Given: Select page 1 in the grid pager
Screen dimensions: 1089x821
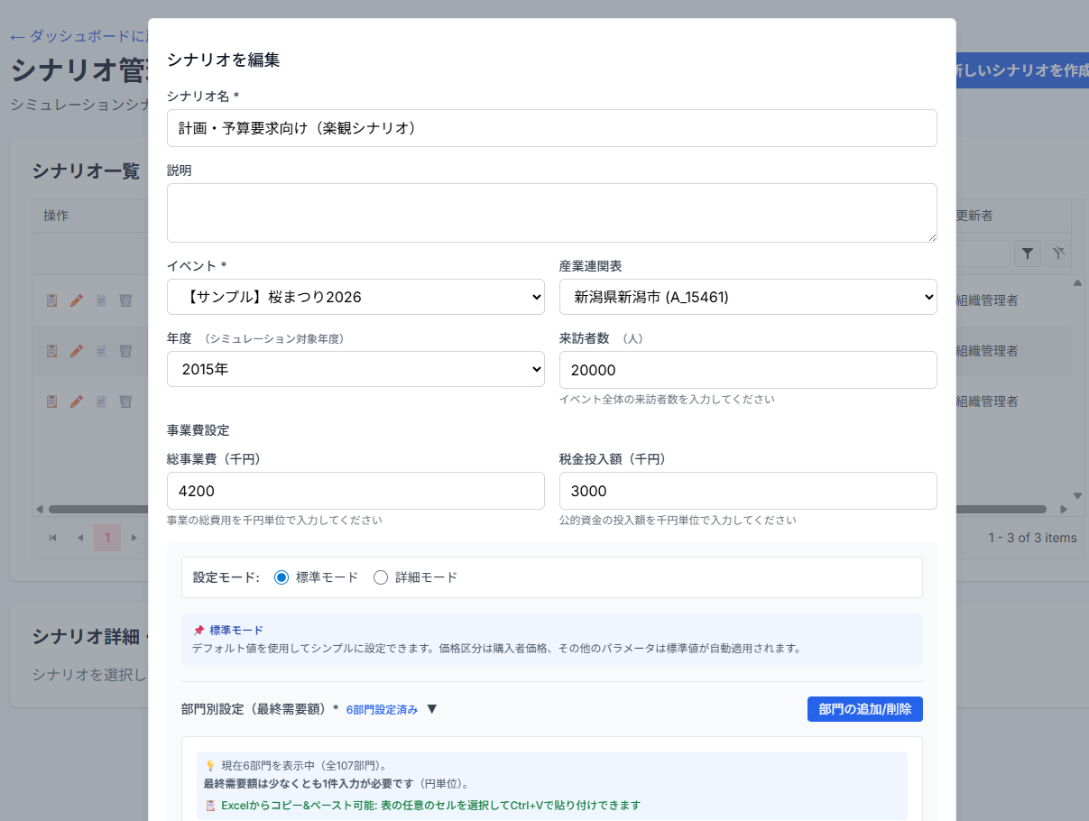Looking at the screenshot, I should [107, 538].
